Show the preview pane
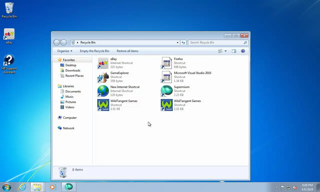The image size is (320, 192). click(234, 51)
